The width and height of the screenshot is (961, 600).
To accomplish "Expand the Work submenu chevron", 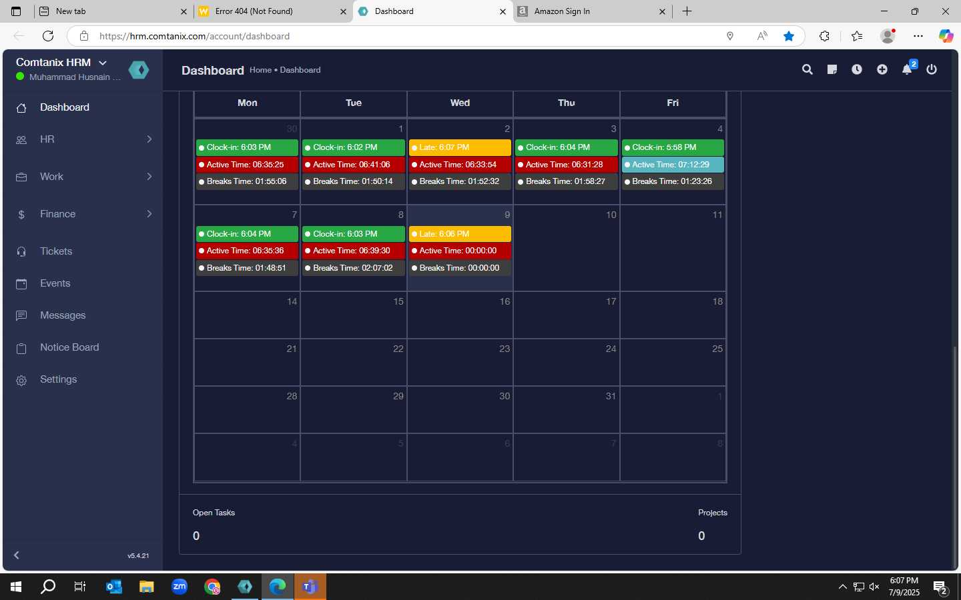I will click(149, 176).
